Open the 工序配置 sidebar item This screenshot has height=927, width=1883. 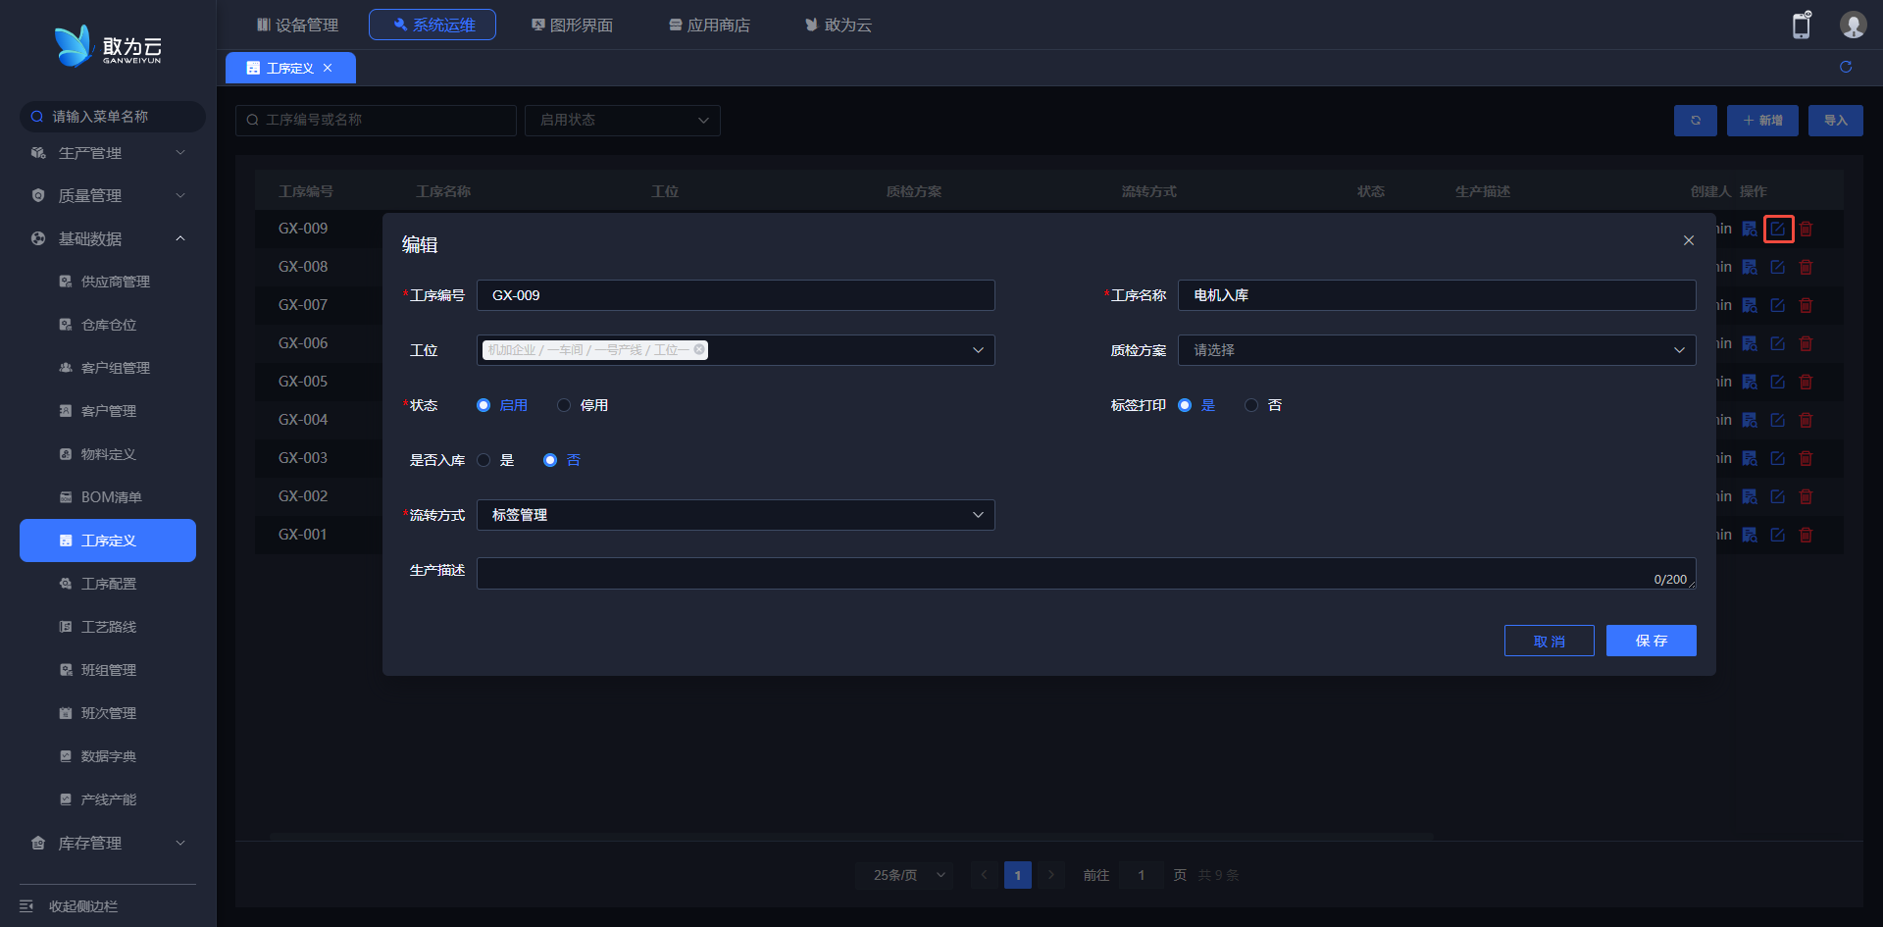click(108, 584)
